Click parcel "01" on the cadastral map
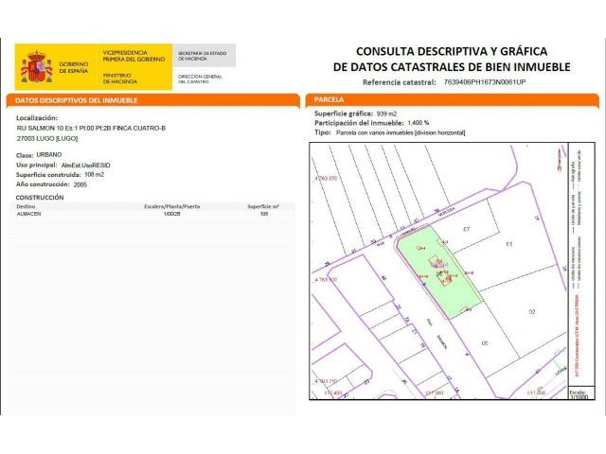 [509, 244]
